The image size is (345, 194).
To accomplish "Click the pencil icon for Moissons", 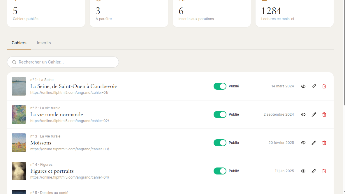I will pos(314,143).
